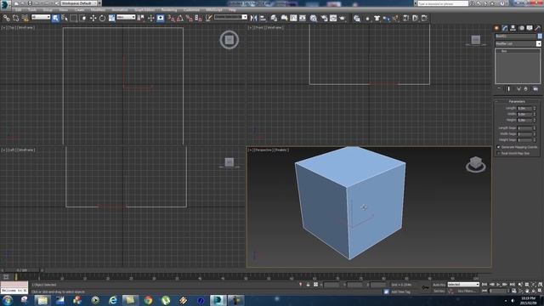
Task: Switch to the Create command panel
Action: (496, 28)
